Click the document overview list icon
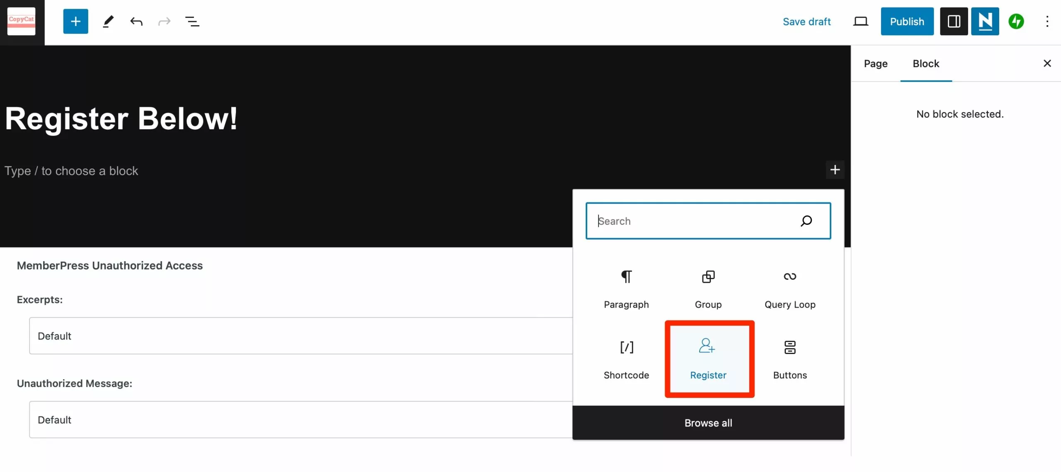Image resolution: width=1061 pixels, height=472 pixels. coord(193,20)
